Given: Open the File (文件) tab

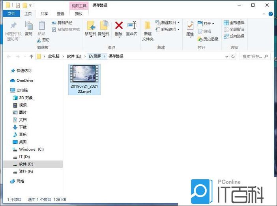Looking at the screenshot, I should coord(11,13).
